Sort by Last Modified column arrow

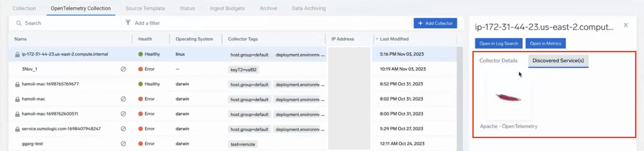[377, 39]
